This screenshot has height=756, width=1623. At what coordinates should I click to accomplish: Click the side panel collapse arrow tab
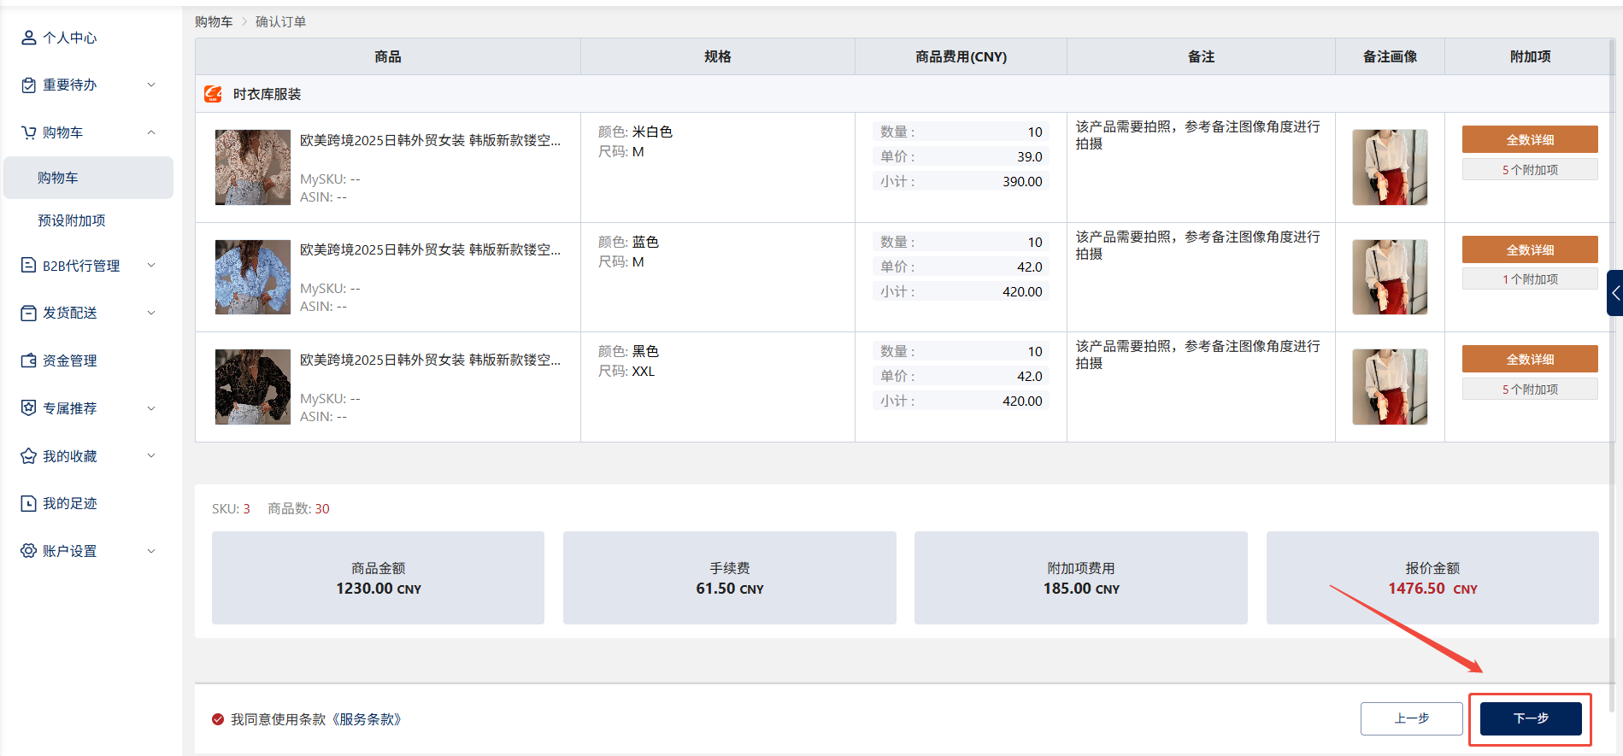[x=1614, y=293]
